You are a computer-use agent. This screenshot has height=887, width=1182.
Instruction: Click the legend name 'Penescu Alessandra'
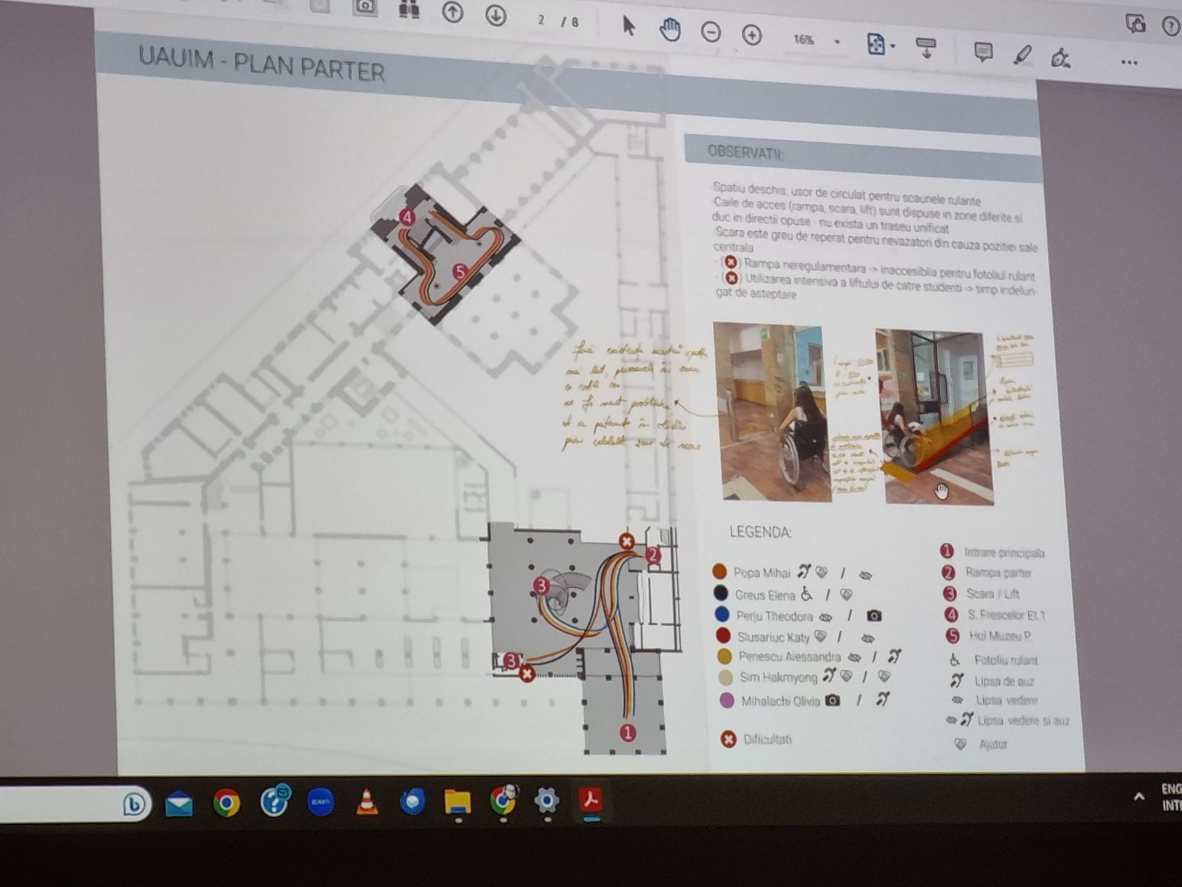(x=790, y=657)
